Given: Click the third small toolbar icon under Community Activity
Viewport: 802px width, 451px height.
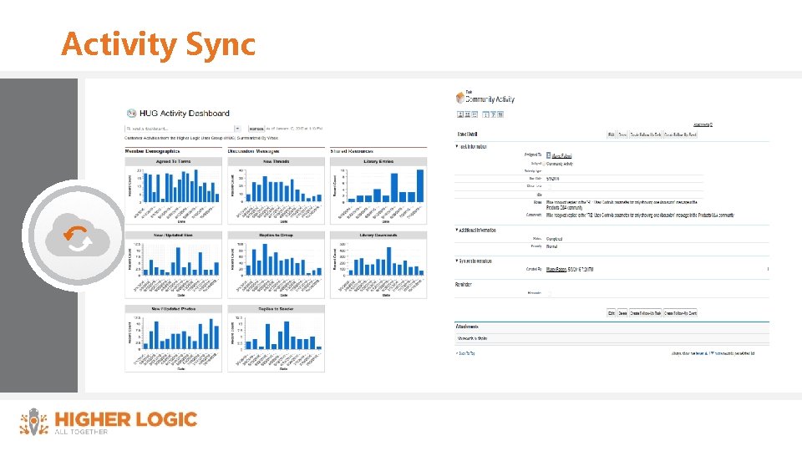Looking at the screenshot, I should point(475,114).
